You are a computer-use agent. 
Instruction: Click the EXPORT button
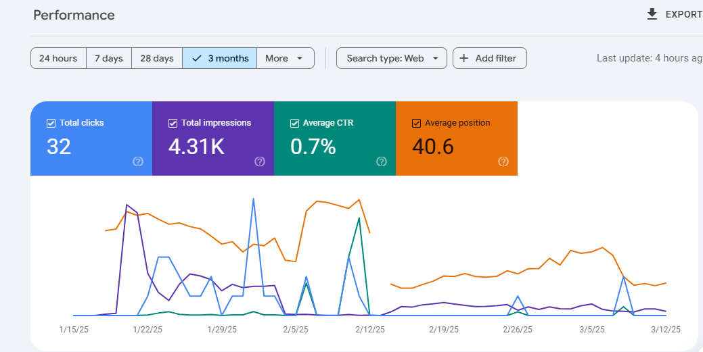675,14
